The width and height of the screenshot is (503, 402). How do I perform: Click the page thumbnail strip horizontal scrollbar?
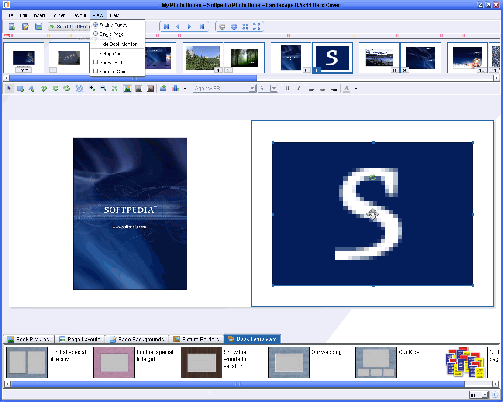coord(134,78)
